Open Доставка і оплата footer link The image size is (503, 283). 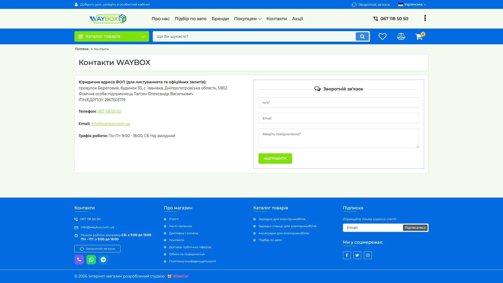click(x=183, y=233)
